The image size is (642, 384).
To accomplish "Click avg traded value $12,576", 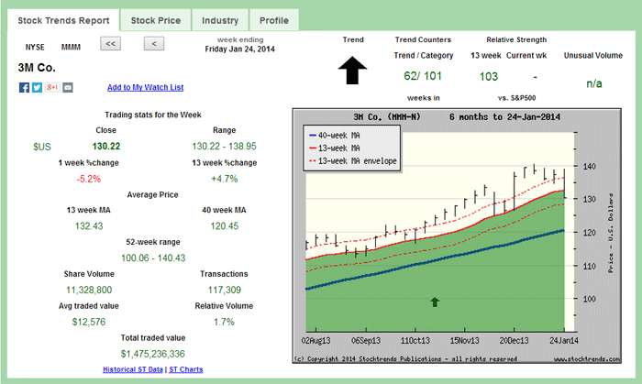I will (x=89, y=322).
